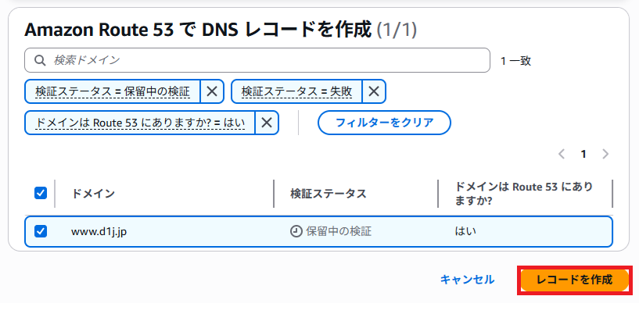Uncheck the www.d1j.jp row checkbox
The image size is (639, 314).
[x=41, y=231]
